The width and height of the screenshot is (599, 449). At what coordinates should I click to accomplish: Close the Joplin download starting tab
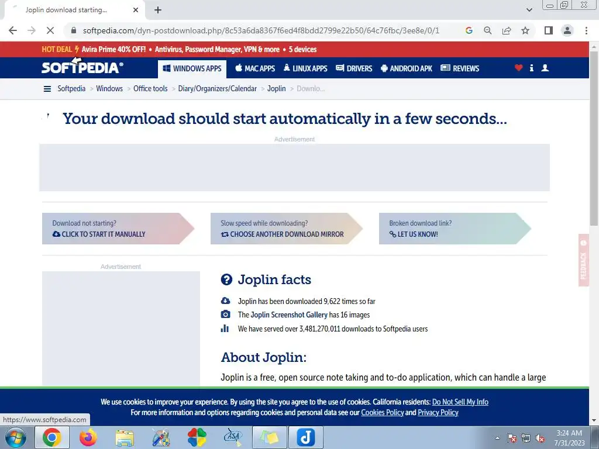pyautogui.click(x=136, y=10)
